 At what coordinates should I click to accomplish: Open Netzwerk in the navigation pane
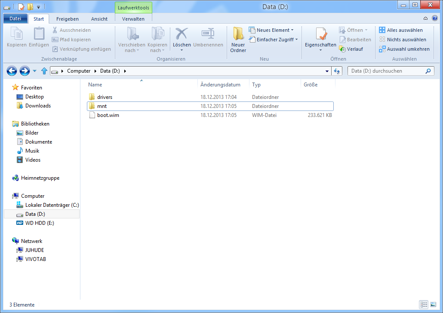tap(32, 241)
